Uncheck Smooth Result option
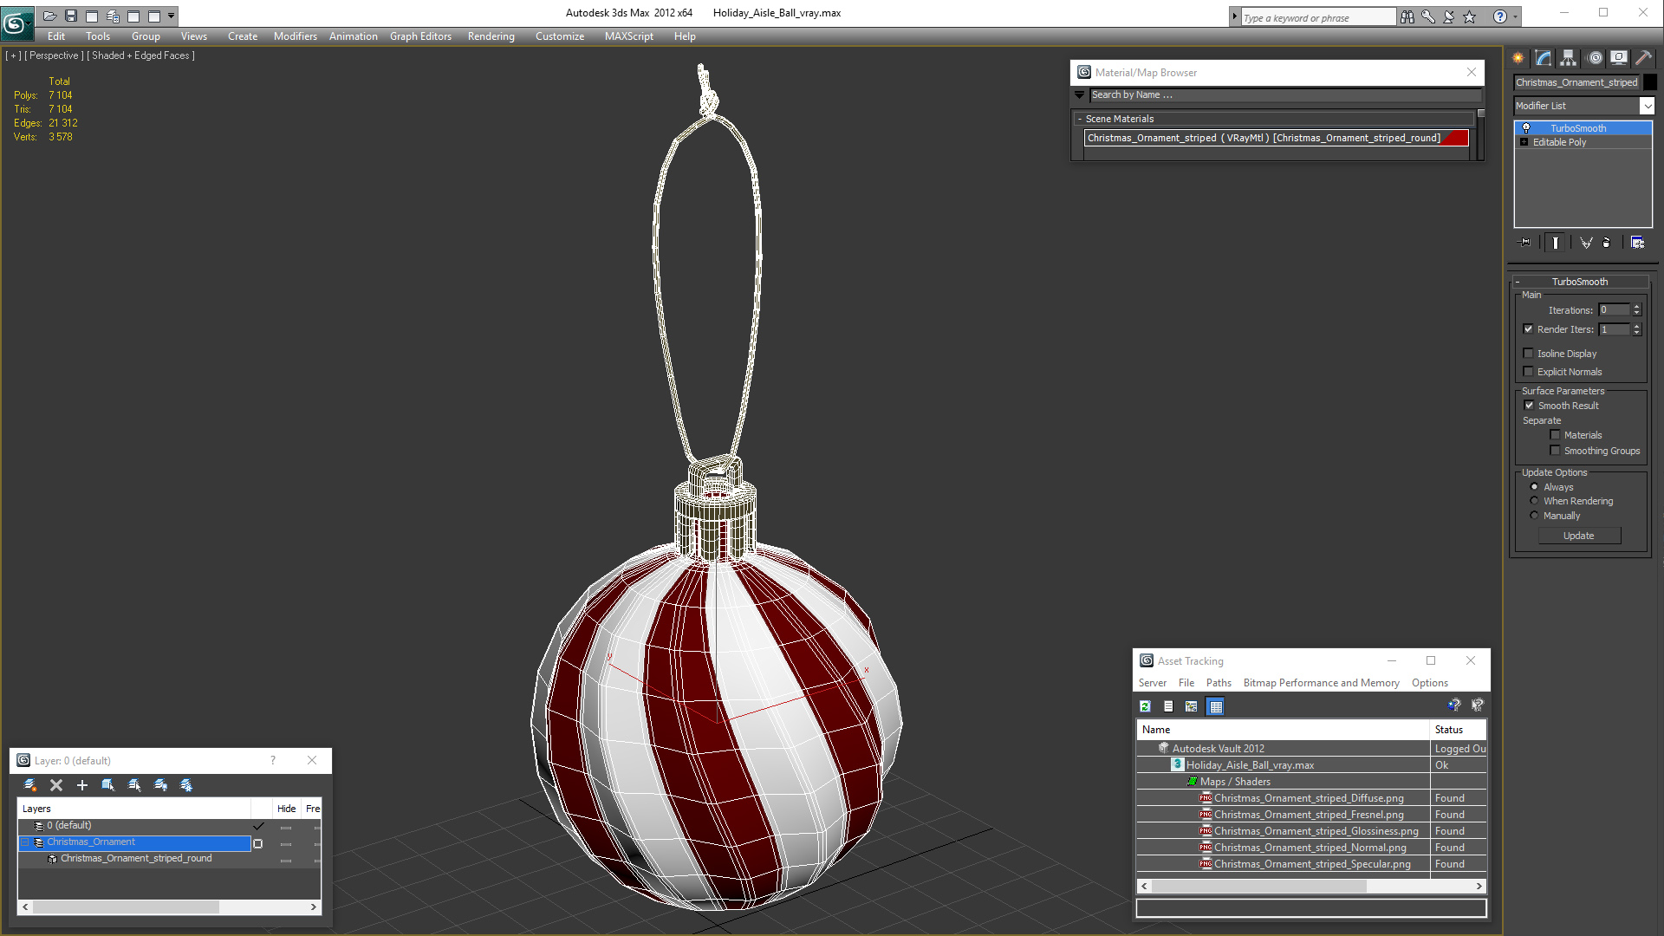The height and width of the screenshot is (936, 1664). point(1529,406)
